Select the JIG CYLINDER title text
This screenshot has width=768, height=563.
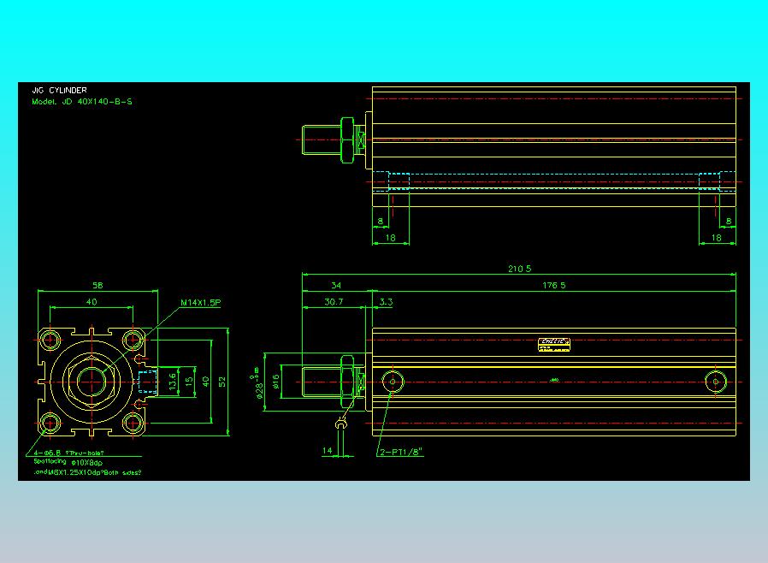[58, 89]
